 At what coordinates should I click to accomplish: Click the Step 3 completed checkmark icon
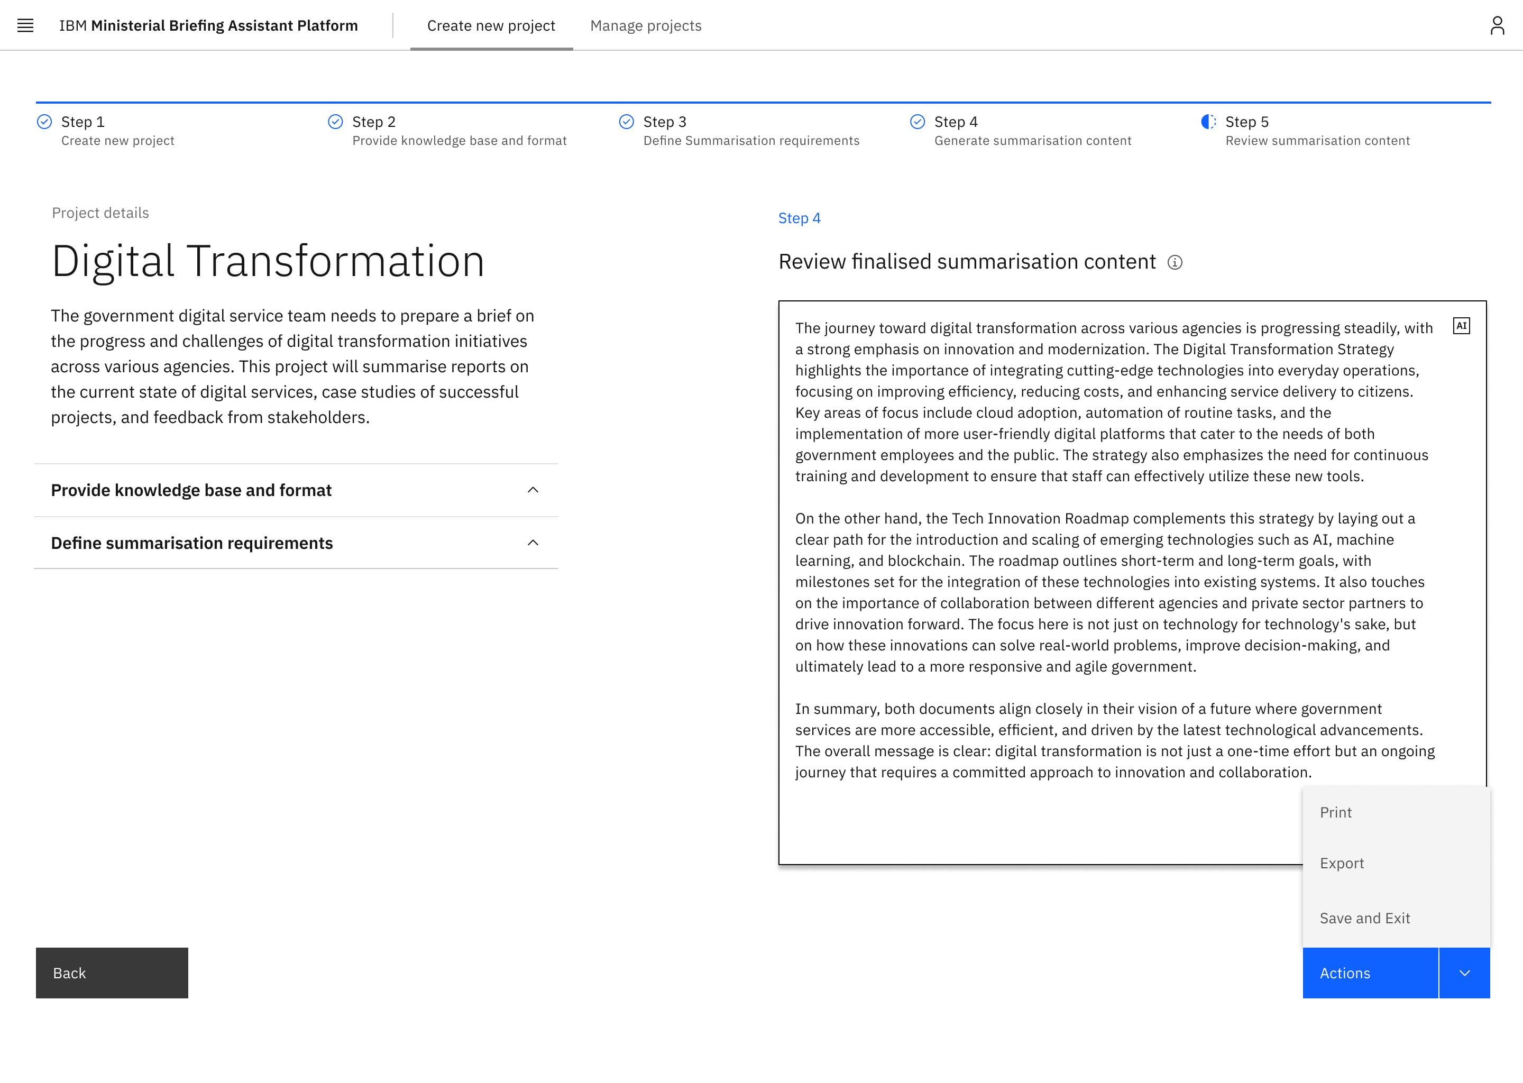626,122
